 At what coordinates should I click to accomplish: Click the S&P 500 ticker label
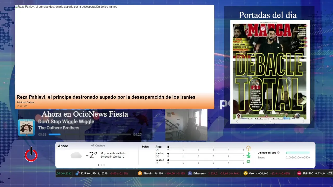(308, 173)
